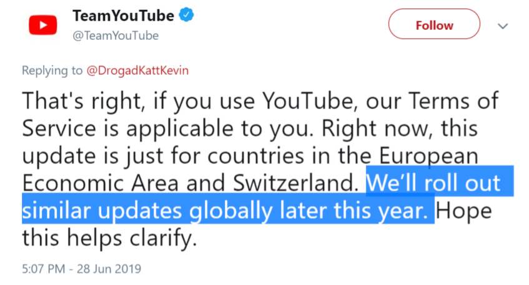Screen dimensions: 529x285
Task: Follow the TeamYouTube account
Action: [434, 24]
